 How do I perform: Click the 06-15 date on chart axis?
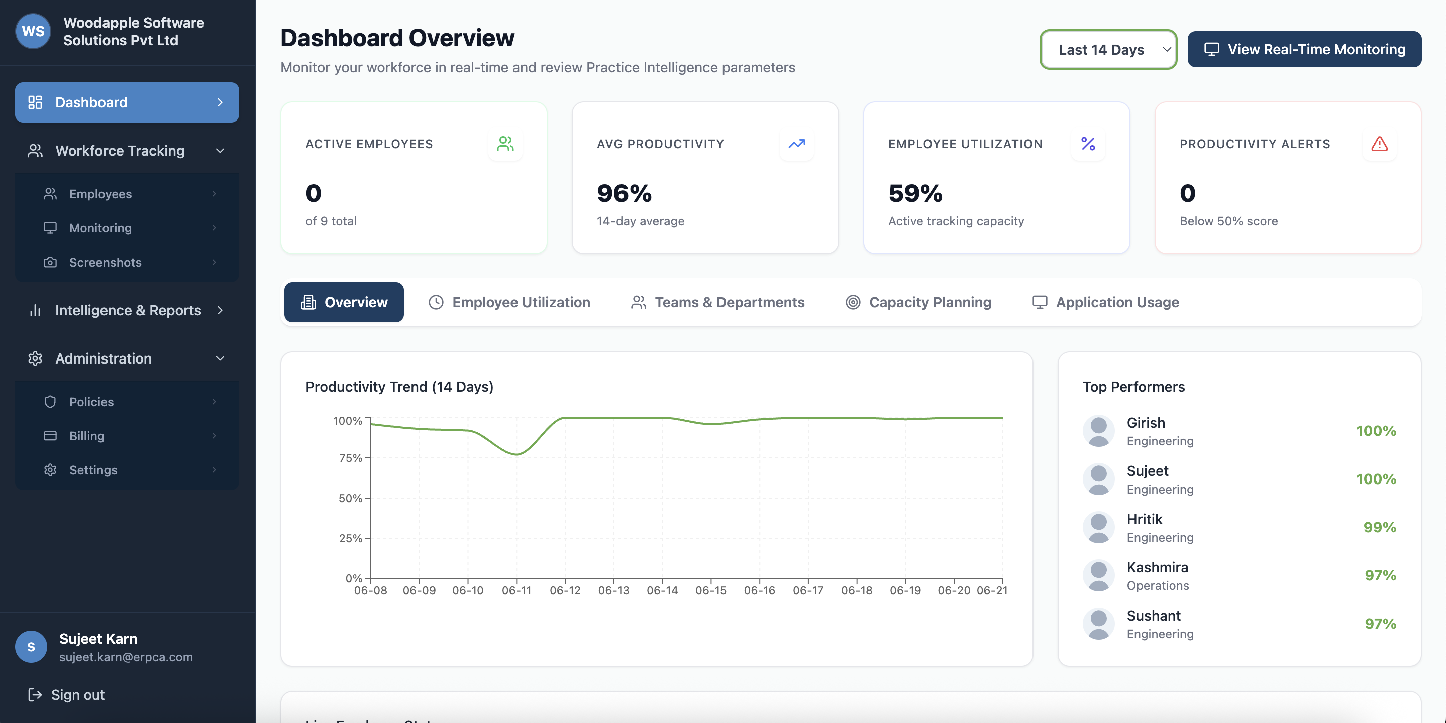point(710,590)
